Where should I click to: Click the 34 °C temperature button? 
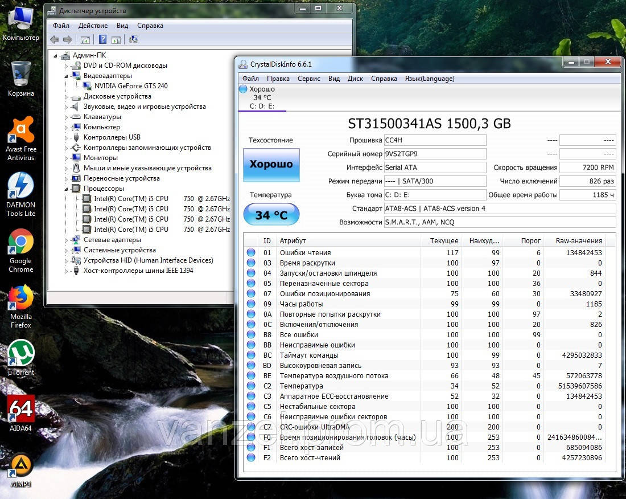[x=271, y=215]
